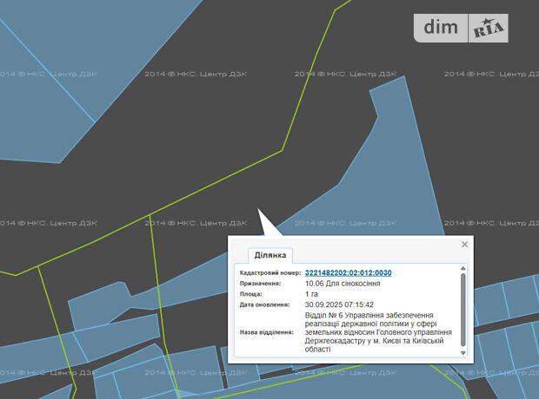Click the 'Назва відділення' field label
This screenshot has height=399, width=539.
click(266, 332)
